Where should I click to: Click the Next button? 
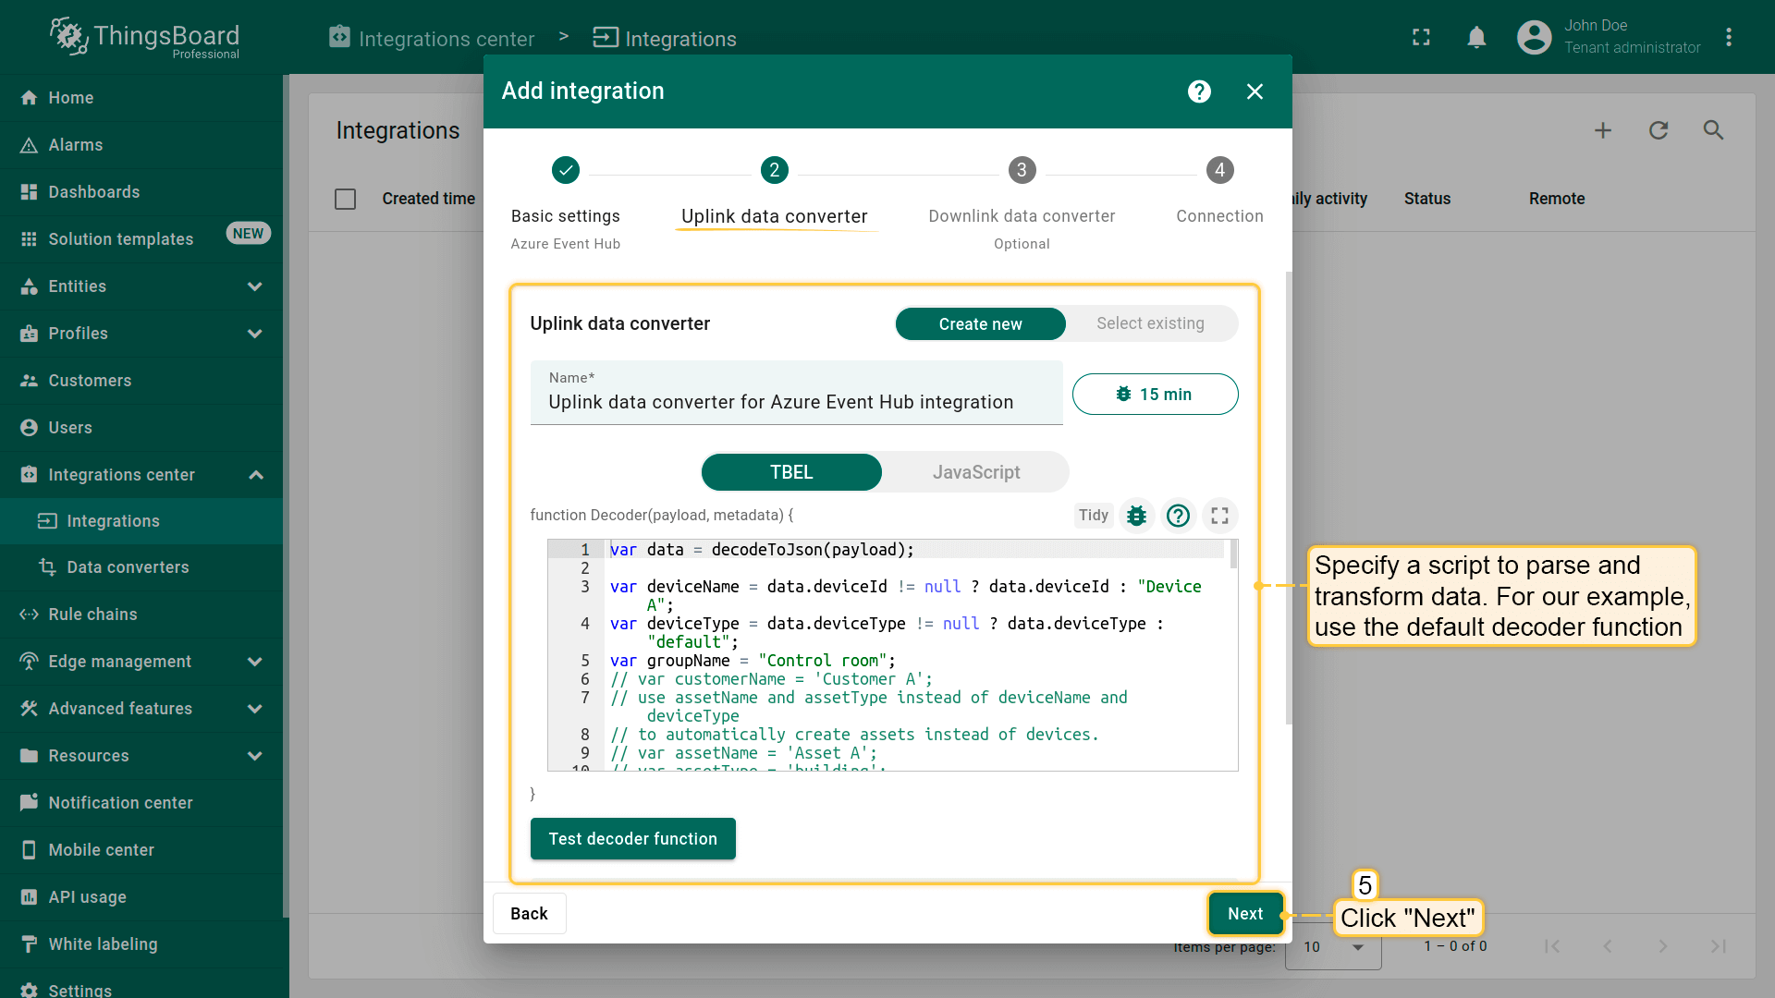(1244, 914)
